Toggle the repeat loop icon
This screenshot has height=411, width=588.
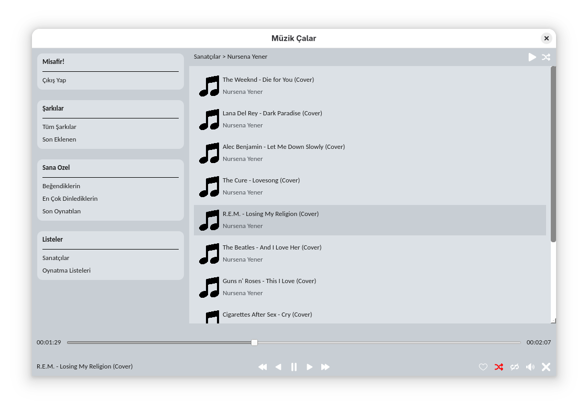coord(515,367)
